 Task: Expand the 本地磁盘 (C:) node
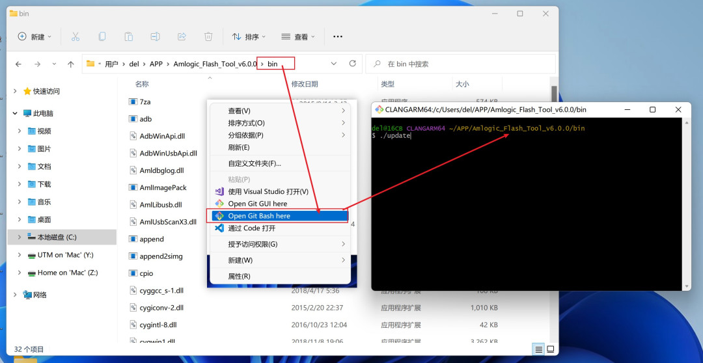point(20,237)
